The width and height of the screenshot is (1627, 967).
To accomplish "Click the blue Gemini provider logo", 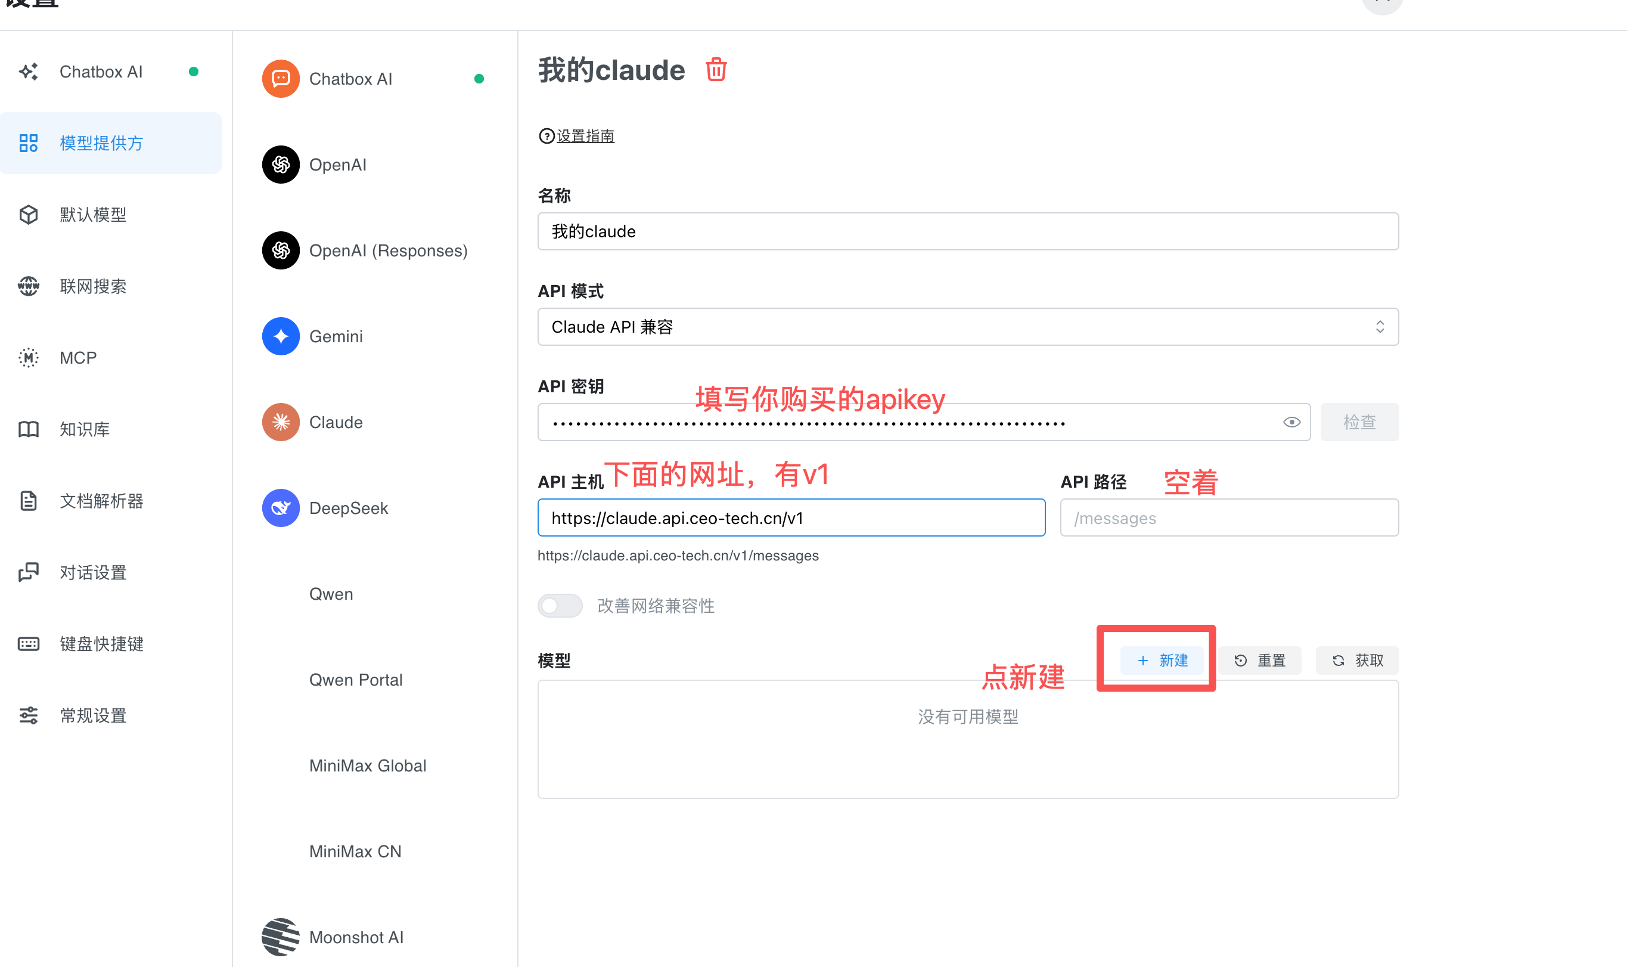I will (281, 336).
